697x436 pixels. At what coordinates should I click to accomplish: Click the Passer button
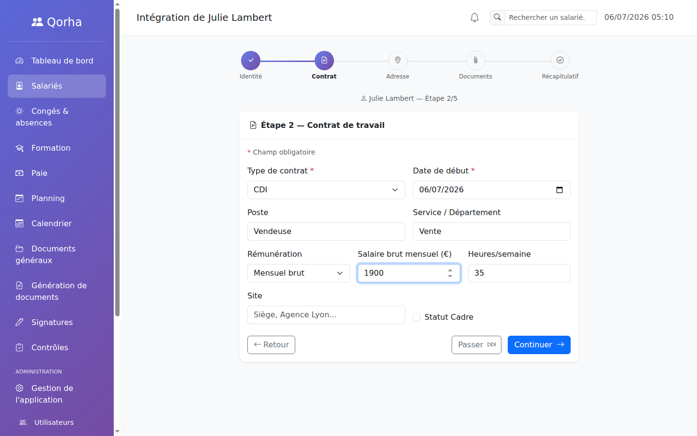pyautogui.click(x=476, y=345)
